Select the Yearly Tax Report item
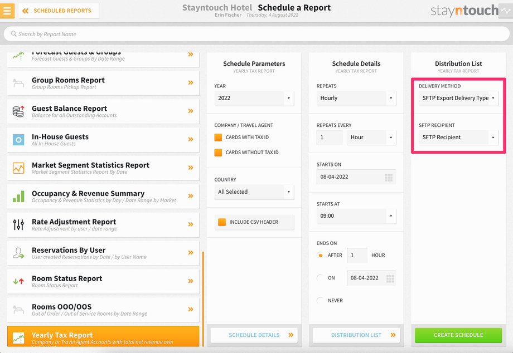 point(103,336)
